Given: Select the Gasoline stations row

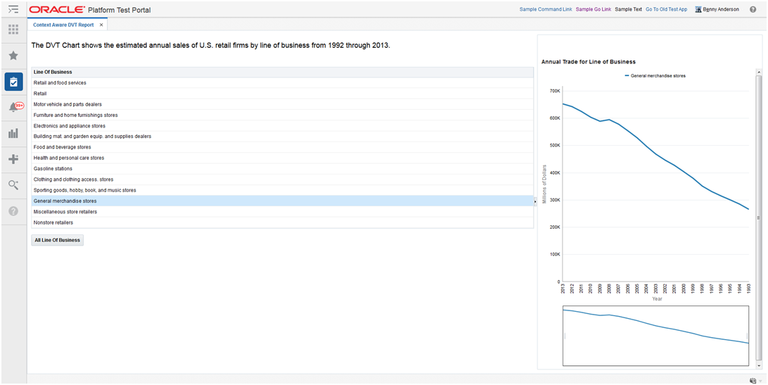Looking at the screenshot, I should point(282,169).
